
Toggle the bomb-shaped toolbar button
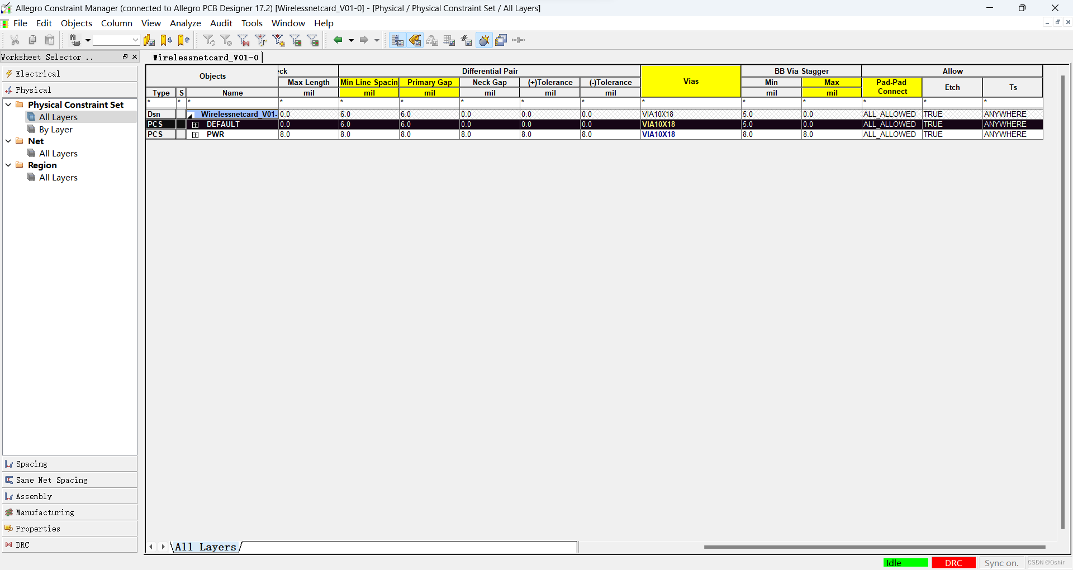(484, 40)
